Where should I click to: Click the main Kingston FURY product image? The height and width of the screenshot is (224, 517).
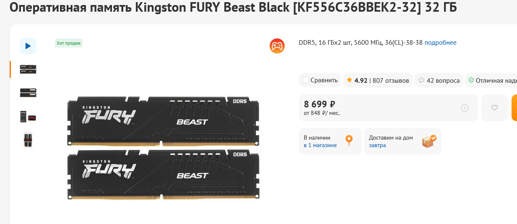click(x=163, y=148)
